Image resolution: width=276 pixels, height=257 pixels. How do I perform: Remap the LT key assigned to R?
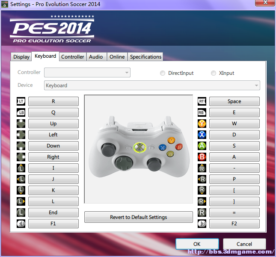53,101
